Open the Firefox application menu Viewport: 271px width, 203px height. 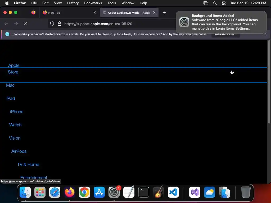tap(20, 3)
